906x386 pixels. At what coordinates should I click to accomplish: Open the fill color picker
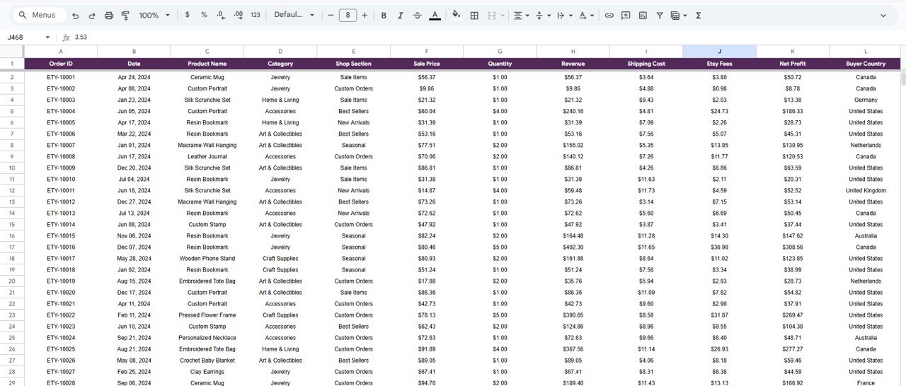(x=456, y=15)
